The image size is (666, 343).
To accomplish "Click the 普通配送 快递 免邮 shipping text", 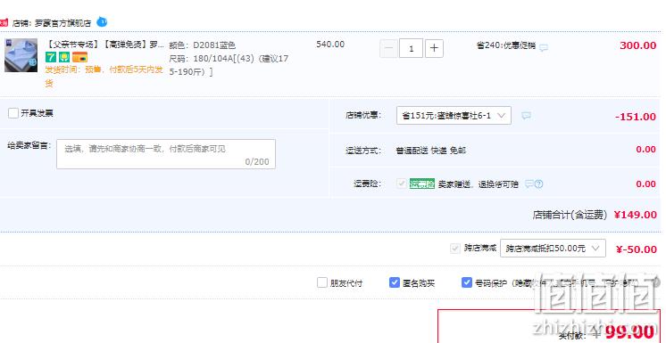I will click(x=430, y=151).
